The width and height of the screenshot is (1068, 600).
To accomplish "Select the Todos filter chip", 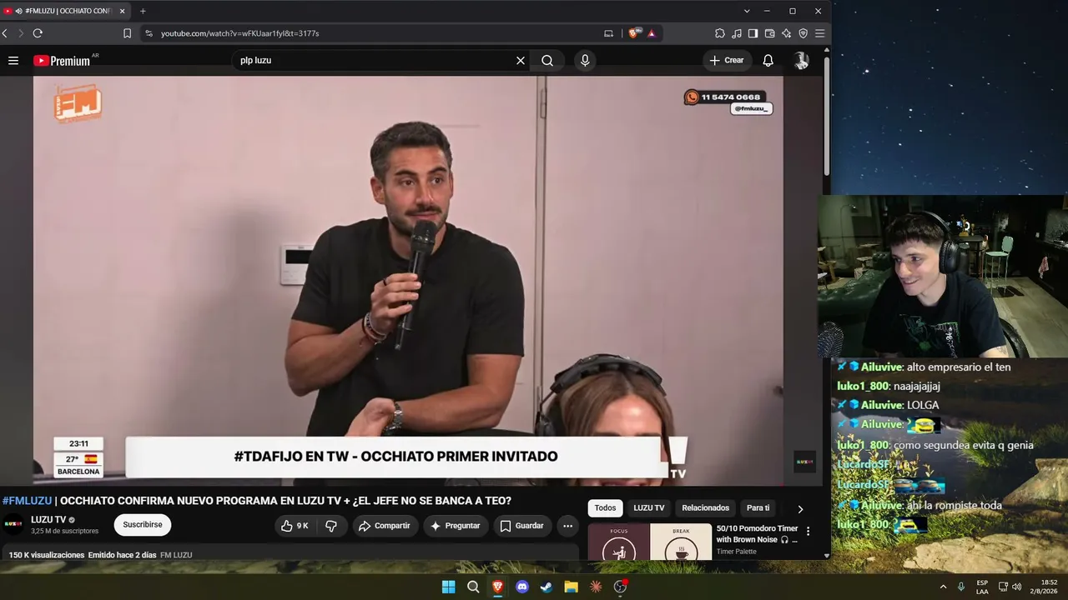I will (606, 507).
